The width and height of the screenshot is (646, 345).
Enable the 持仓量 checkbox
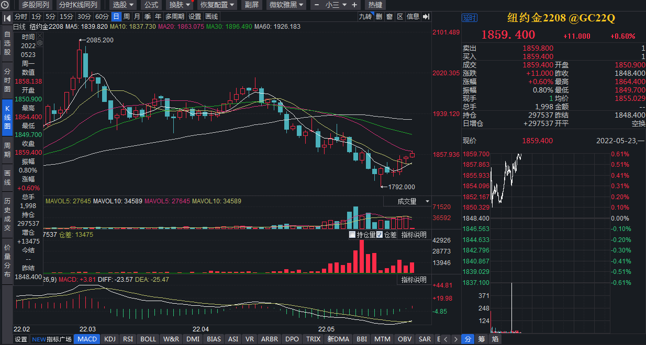[x=352, y=235]
